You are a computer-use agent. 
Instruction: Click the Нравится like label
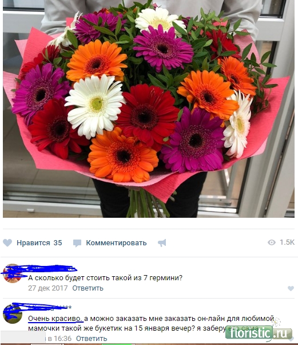(x=33, y=242)
